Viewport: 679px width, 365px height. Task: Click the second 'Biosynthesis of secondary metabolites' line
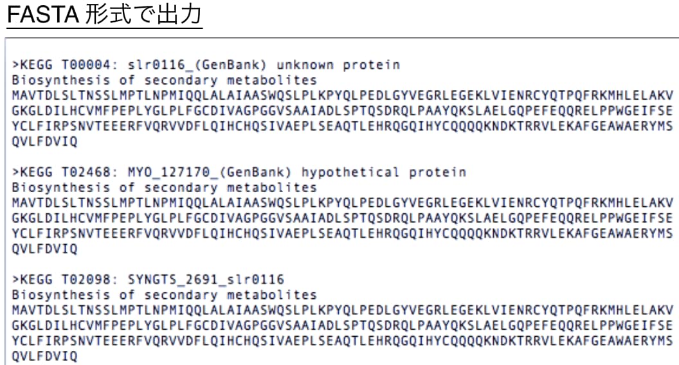point(164,188)
